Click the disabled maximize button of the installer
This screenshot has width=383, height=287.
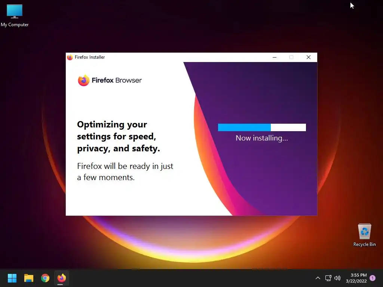tap(291, 57)
